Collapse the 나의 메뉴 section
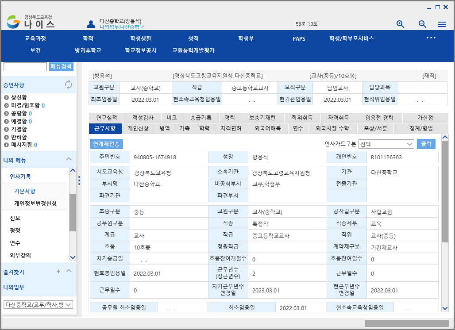The height and width of the screenshot is (330, 455). tap(69, 159)
